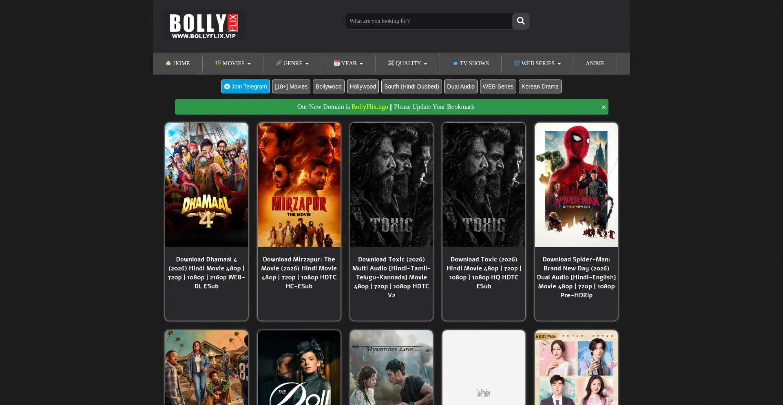
Task: Click the Web Series globe icon
Action: coord(517,63)
